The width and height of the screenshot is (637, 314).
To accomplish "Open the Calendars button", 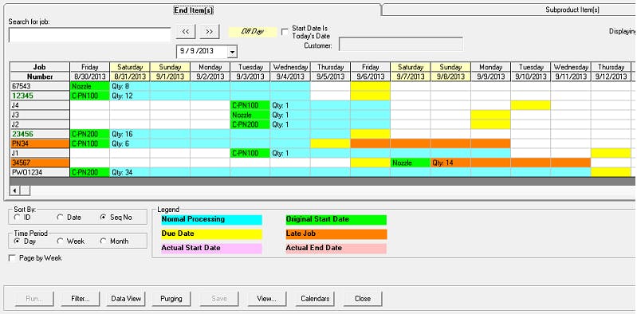I will tap(315, 299).
